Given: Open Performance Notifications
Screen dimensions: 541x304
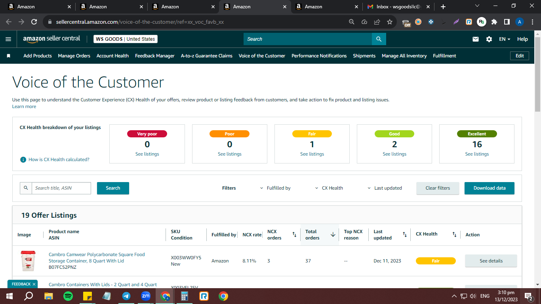Looking at the screenshot, I should click(x=319, y=56).
